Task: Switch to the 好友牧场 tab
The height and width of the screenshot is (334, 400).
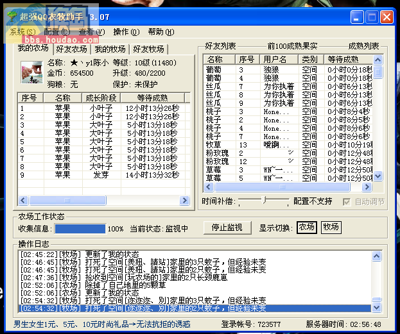Action: 148,49
